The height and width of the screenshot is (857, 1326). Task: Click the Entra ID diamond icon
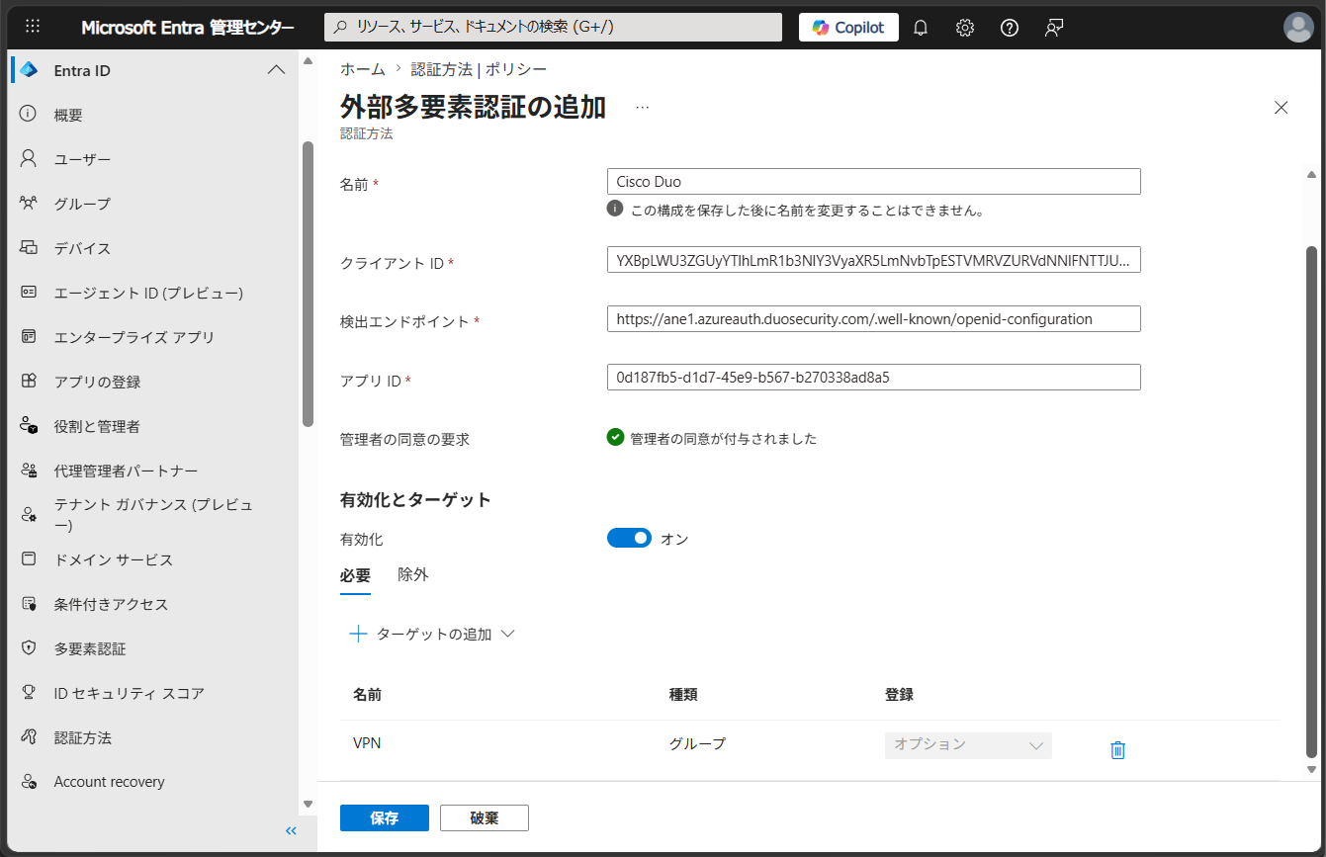click(29, 70)
